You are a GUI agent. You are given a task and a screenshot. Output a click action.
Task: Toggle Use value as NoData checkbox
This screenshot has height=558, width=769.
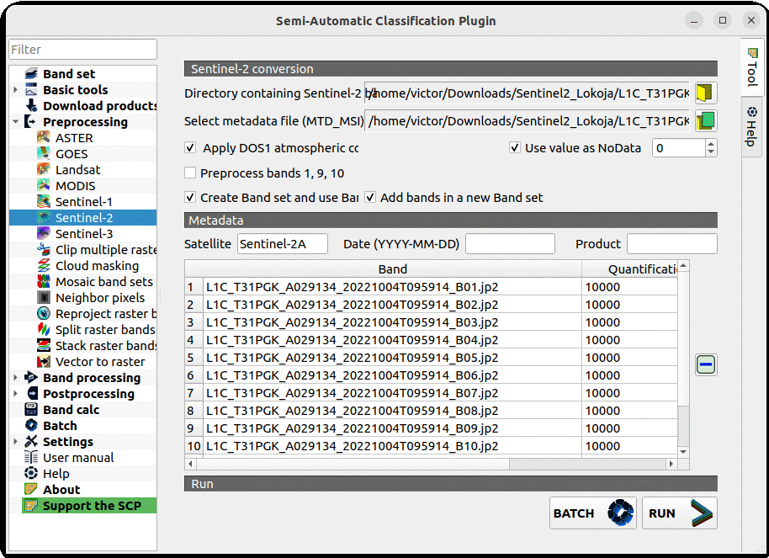coord(514,148)
